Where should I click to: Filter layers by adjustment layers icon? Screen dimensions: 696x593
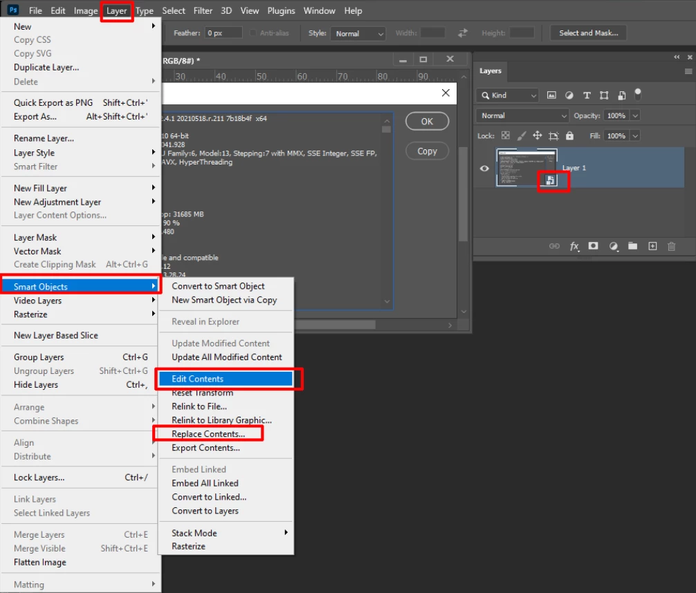(569, 95)
